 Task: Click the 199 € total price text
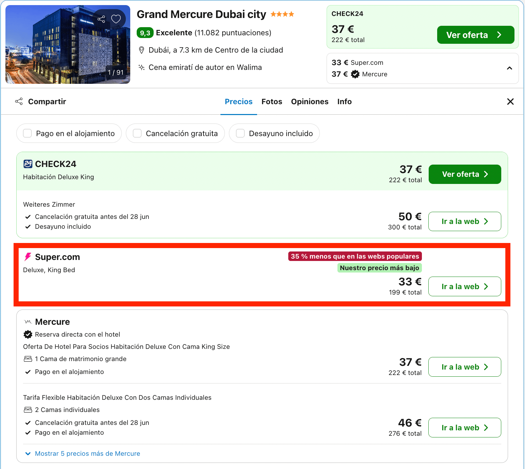405,292
